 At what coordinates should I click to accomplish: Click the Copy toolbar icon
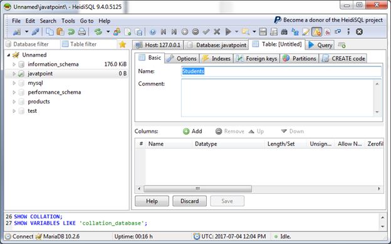click(x=50, y=32)
